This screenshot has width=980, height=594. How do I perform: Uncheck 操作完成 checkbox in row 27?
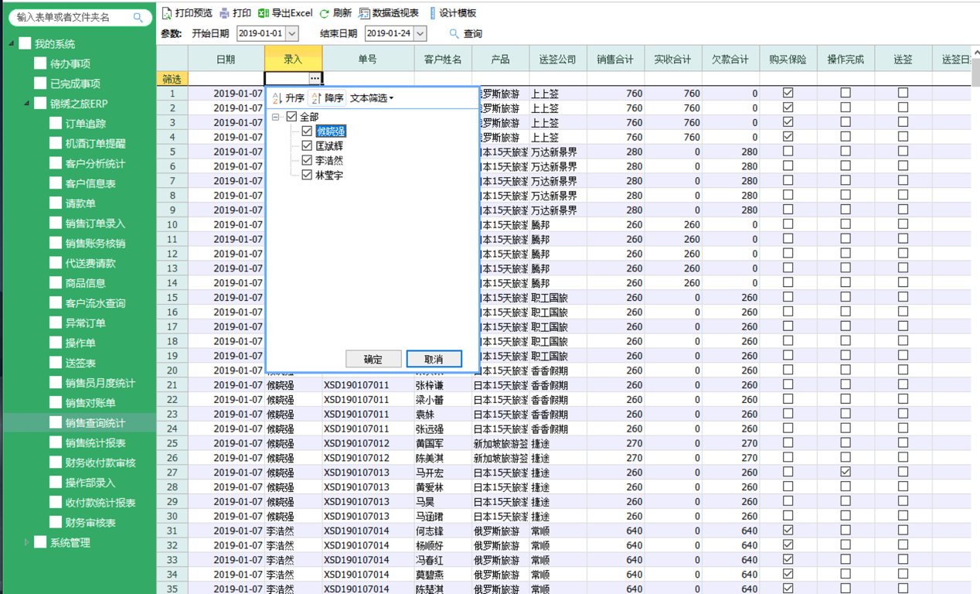(x=846, y=472)
